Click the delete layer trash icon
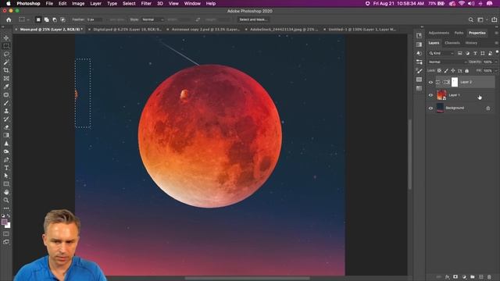The height and width of the screenshot is (281, 500). point(489,277)
